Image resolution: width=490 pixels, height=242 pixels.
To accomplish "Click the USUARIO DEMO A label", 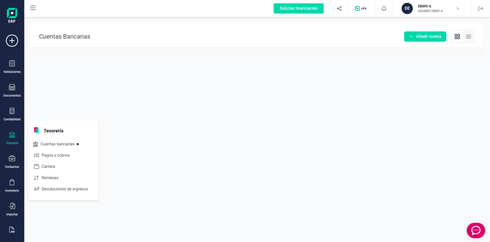I will [430, 11].
